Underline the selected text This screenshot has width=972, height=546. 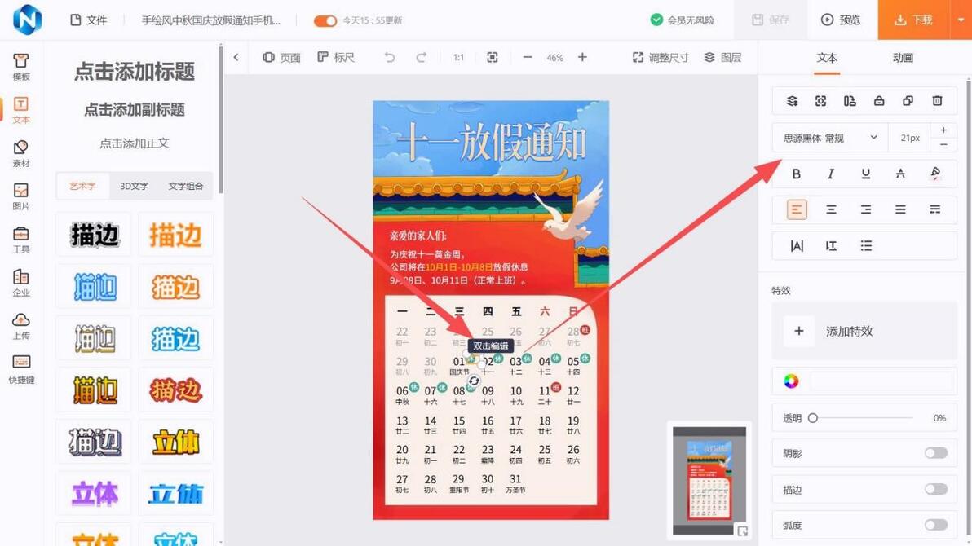865,174
